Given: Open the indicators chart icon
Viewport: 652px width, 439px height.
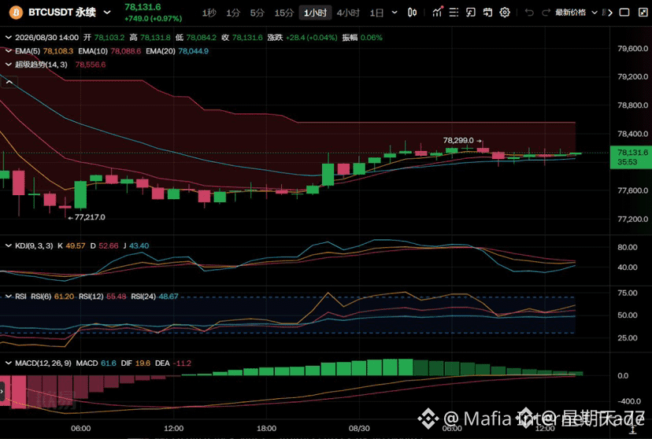Looking at the screenshot, I should (437, 12).
